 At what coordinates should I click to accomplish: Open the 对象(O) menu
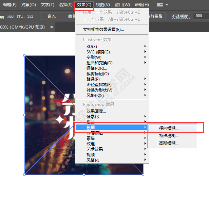point(28,5)
